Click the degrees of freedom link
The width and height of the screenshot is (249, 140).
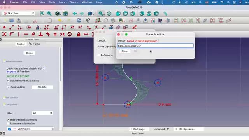(x=11, y=72)
